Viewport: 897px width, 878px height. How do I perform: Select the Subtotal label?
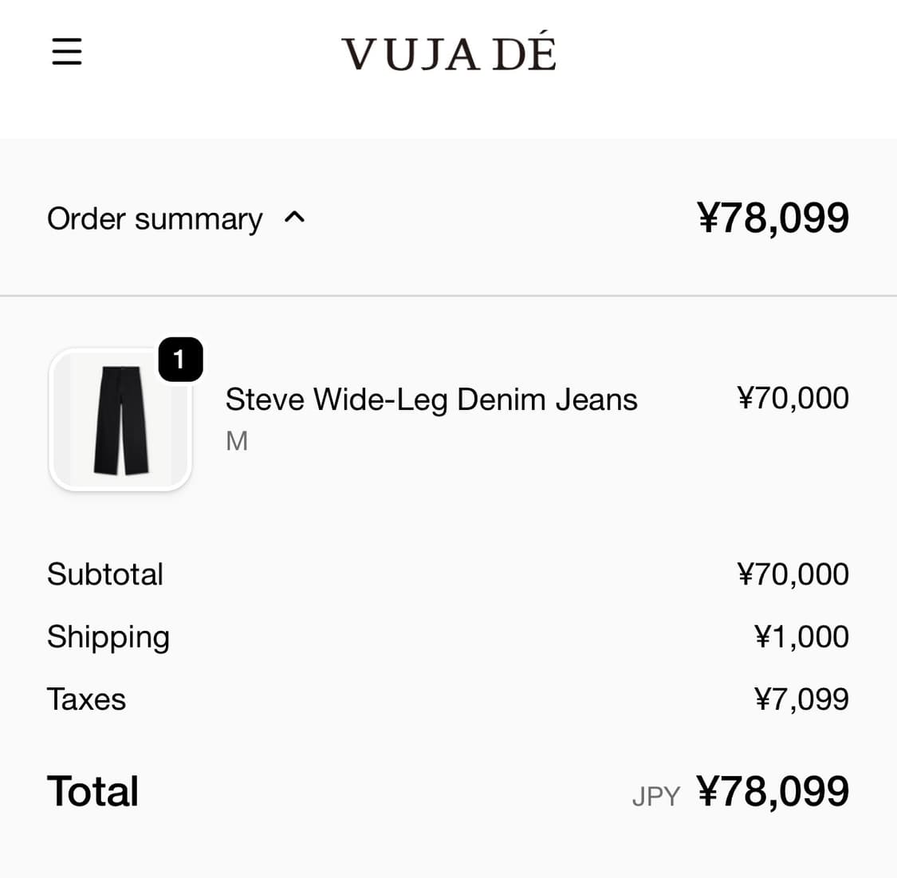tap(105, 573)
